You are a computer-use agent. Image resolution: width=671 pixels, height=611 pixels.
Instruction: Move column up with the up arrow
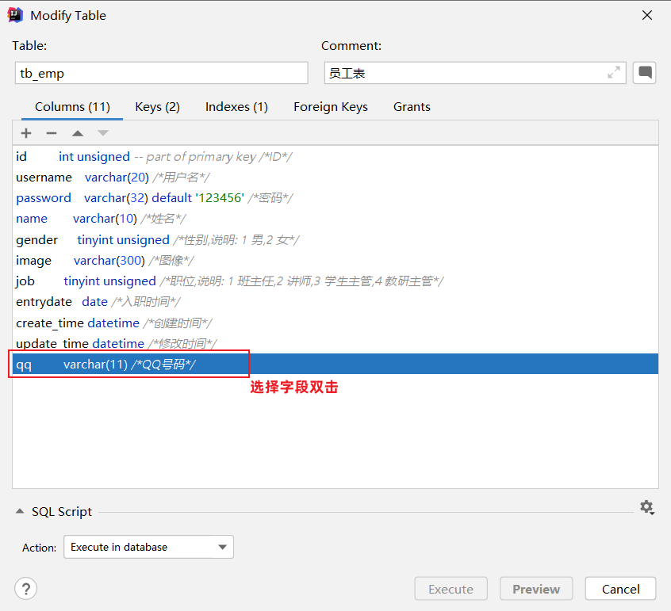(77, 133)
